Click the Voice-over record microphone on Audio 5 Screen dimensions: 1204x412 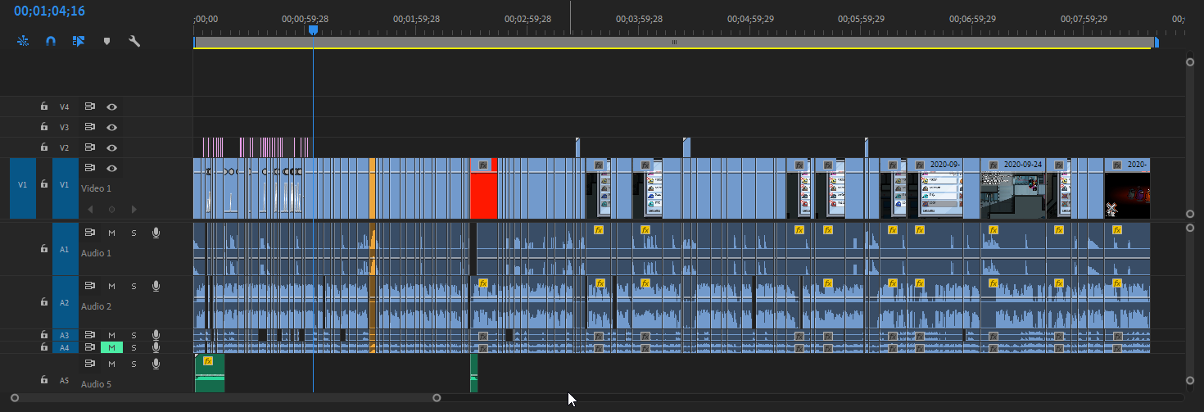tap(156, 364)
